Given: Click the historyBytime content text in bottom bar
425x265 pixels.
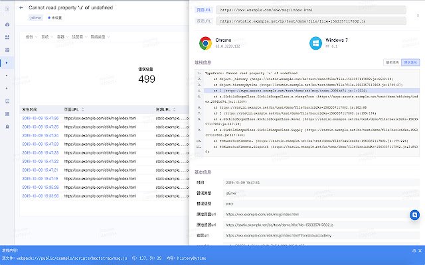Looking at the screenshot, I should point(192,258).
